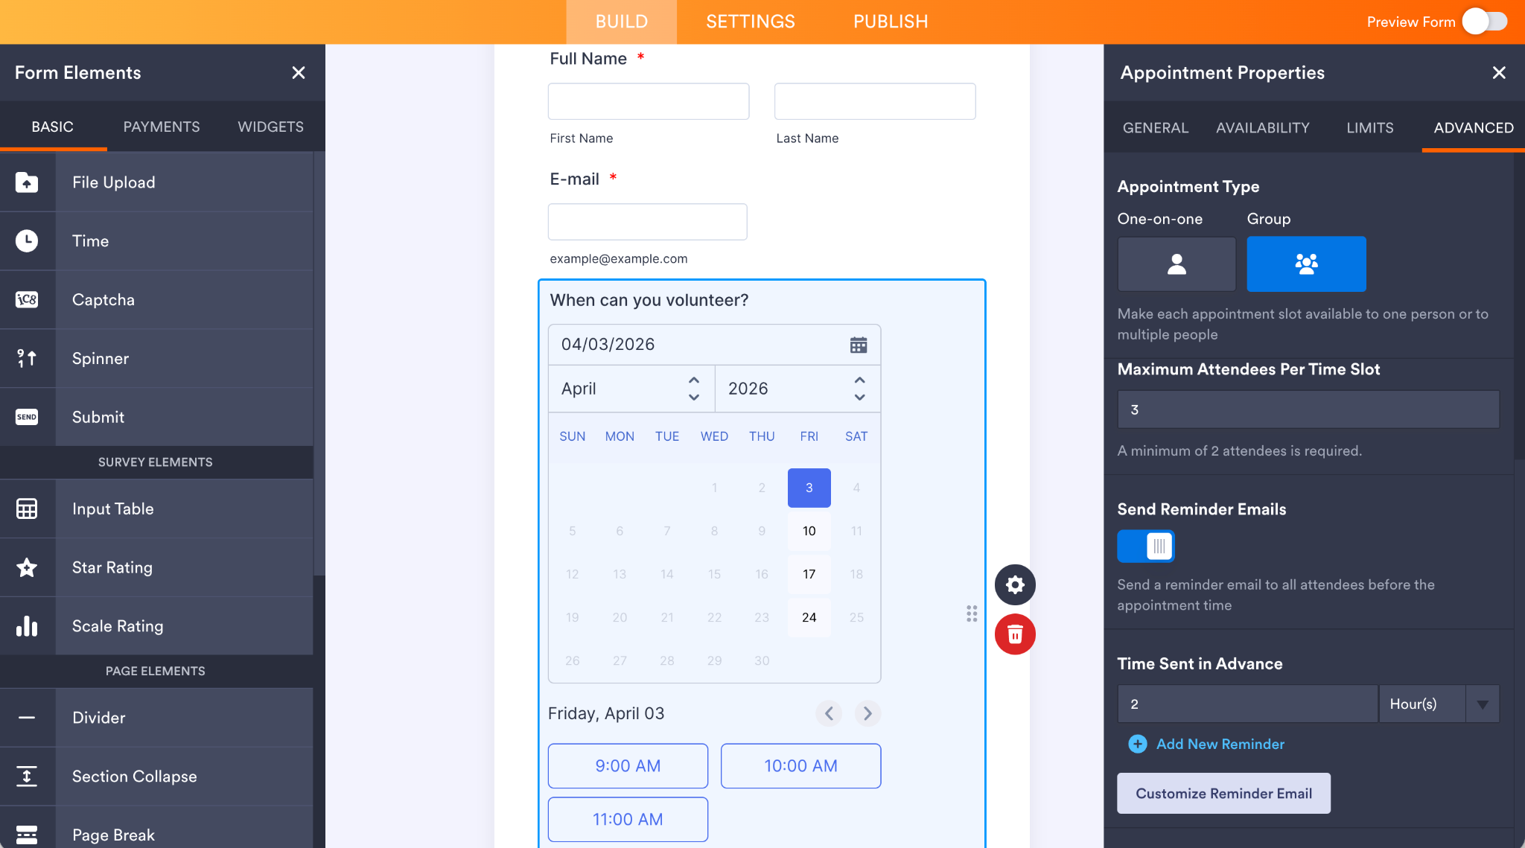1525x848 pixels.
Task: Select the Submit send icon
Action: pyautogui.click(x=28, y=417)
